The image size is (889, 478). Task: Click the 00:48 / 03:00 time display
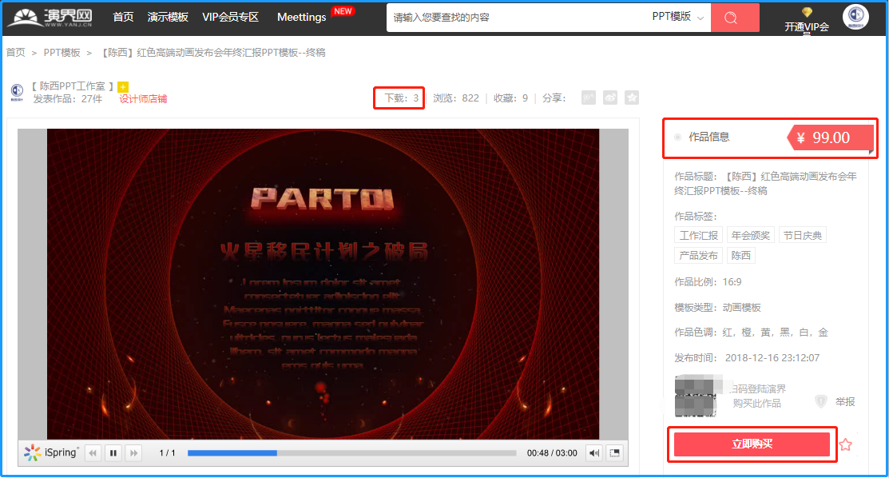[552, 453]
